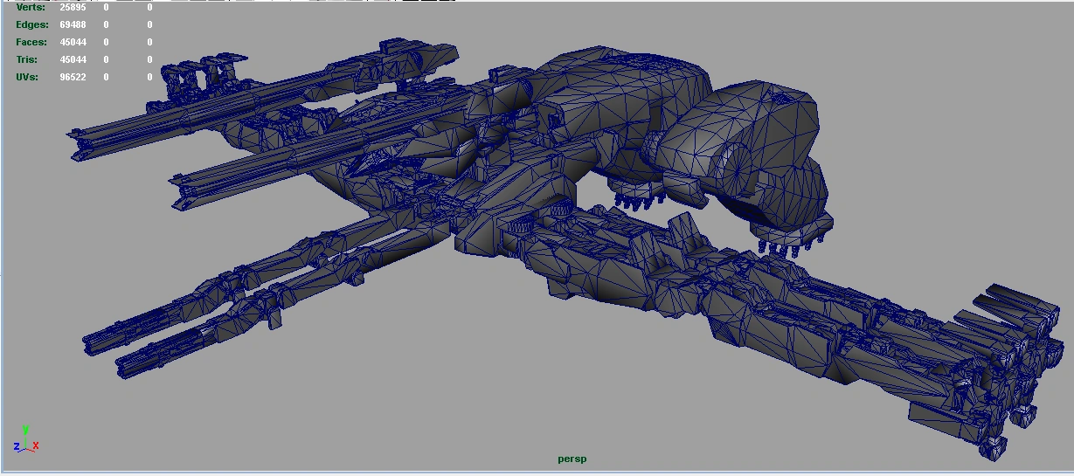Click the 'Edges:' heads-up display label
Screen dimensions: 1074x476
tap(32, 24)
